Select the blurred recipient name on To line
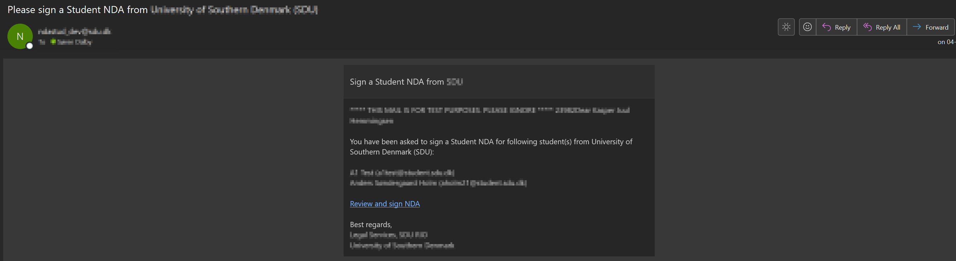 [x=74, y=42]
